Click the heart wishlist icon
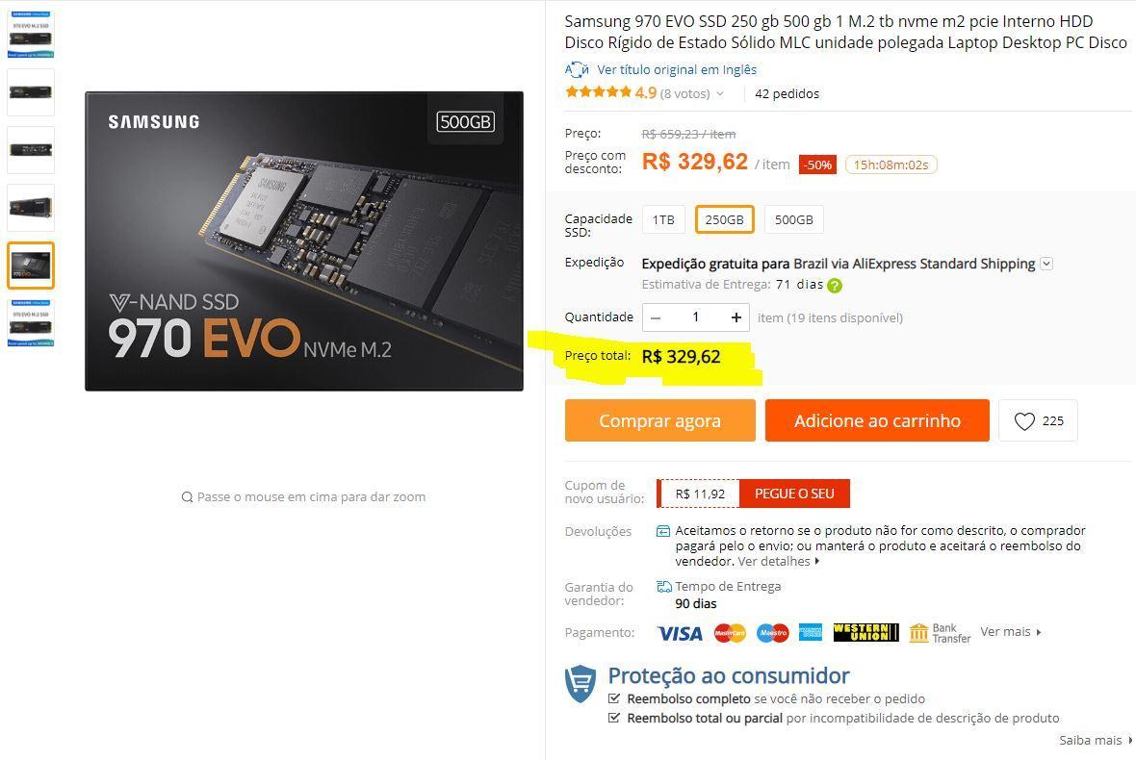 (1023, 421)
